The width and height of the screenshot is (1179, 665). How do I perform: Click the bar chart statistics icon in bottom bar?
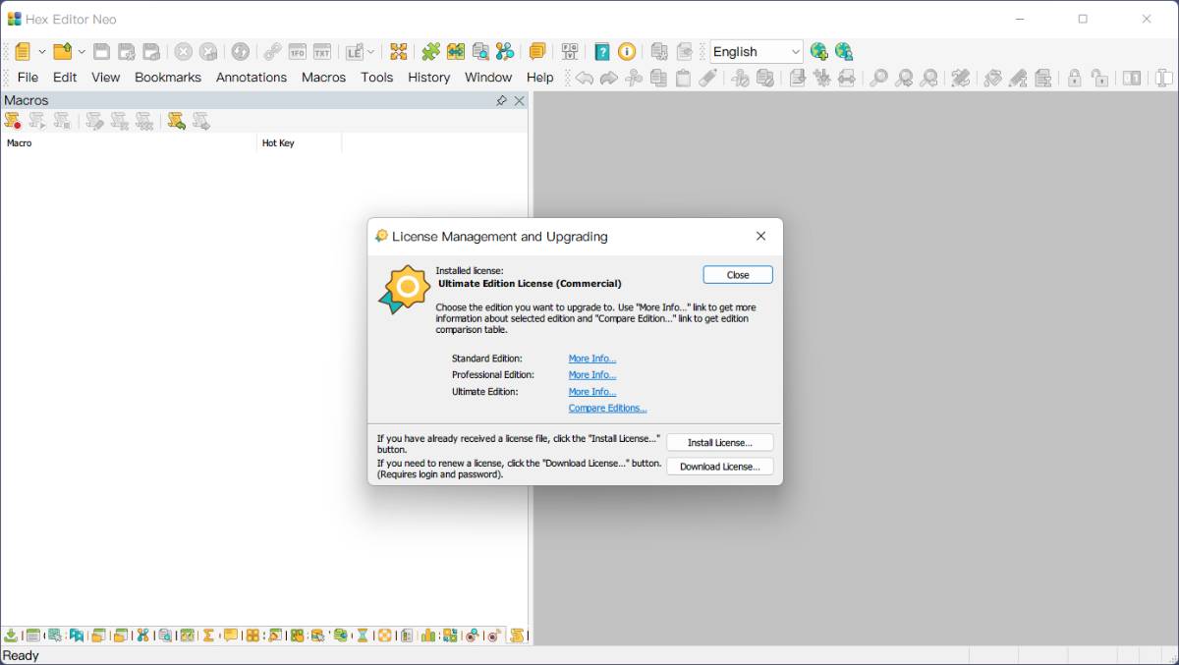[x=428, y=636]
